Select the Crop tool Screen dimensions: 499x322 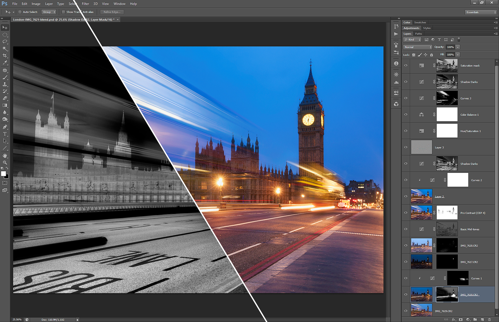(5, 56)
